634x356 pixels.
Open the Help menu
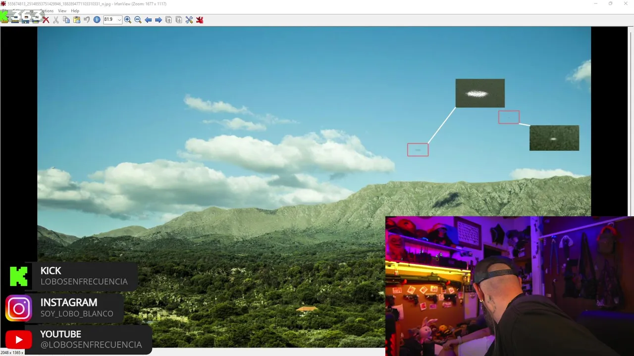75,11
